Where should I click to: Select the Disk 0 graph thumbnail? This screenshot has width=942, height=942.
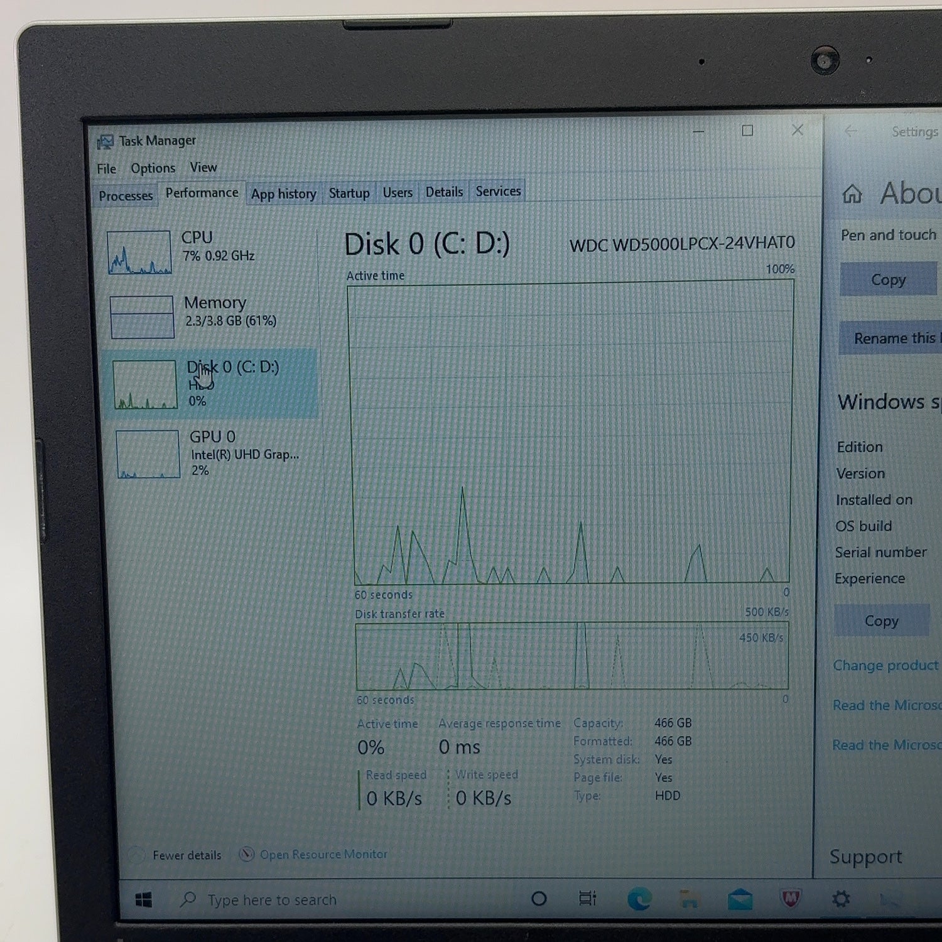point(145,385)
